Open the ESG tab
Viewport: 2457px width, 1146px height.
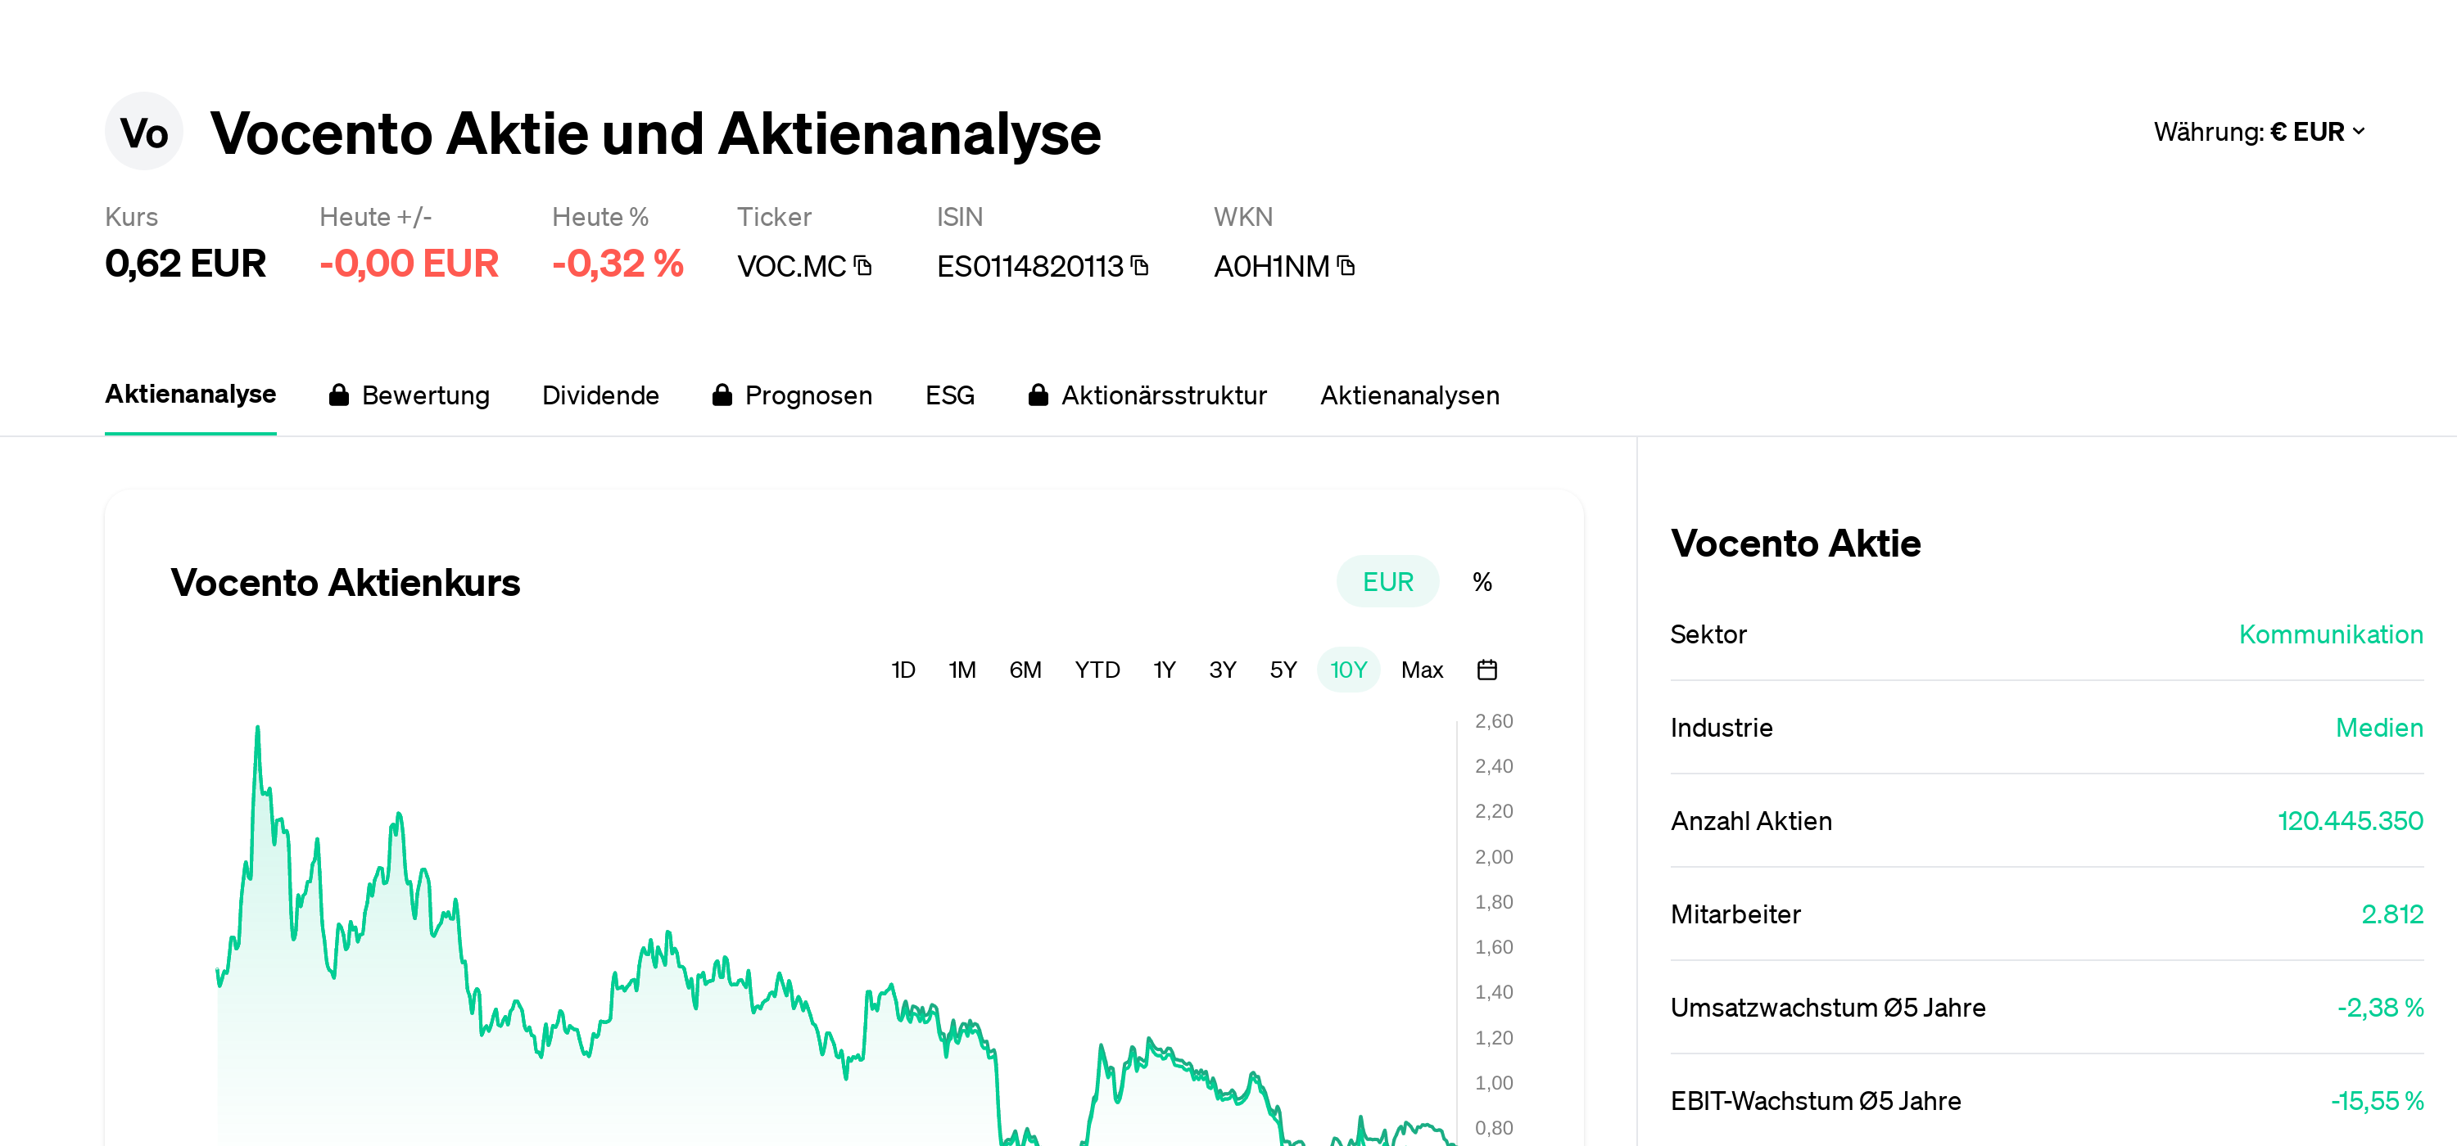click(x=949, y=395)
